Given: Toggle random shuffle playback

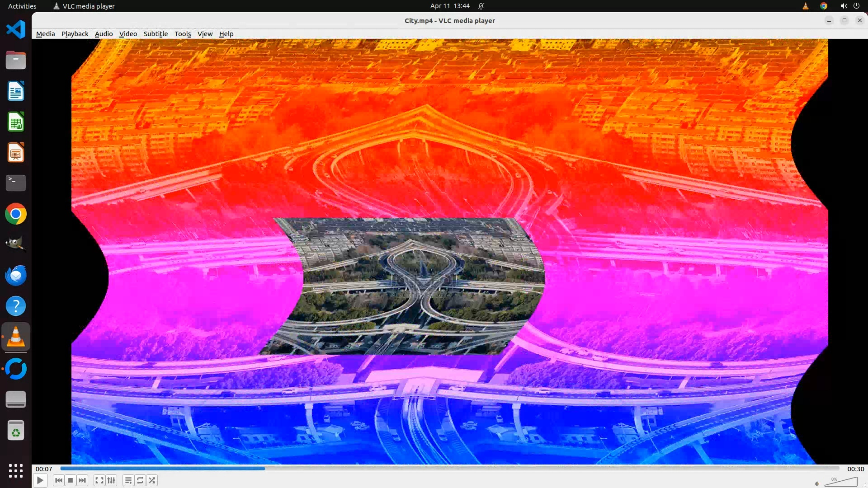Looking at the screenshot, I should [152, 480].
